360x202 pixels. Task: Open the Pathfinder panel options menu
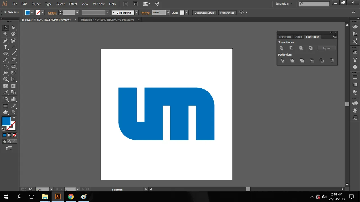(x=334, y=37)
